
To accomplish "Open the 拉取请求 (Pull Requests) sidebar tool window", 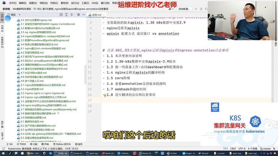I will point(2,43).
